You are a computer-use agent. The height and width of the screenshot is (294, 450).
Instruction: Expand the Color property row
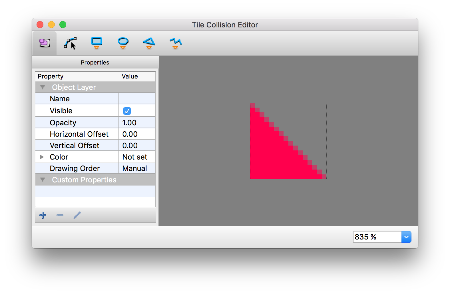pos(42,157)
